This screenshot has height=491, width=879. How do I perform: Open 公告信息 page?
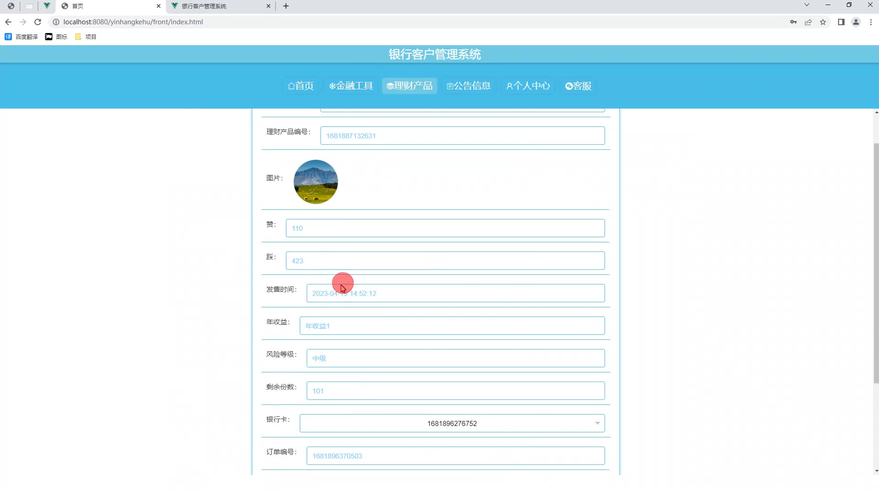[468, 86]
